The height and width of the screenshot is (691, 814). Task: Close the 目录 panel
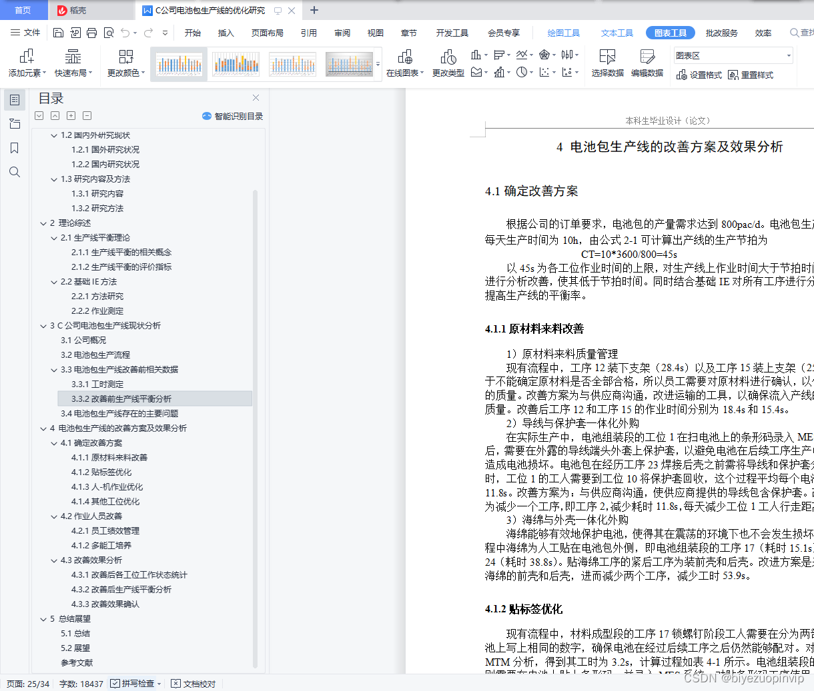256,98
